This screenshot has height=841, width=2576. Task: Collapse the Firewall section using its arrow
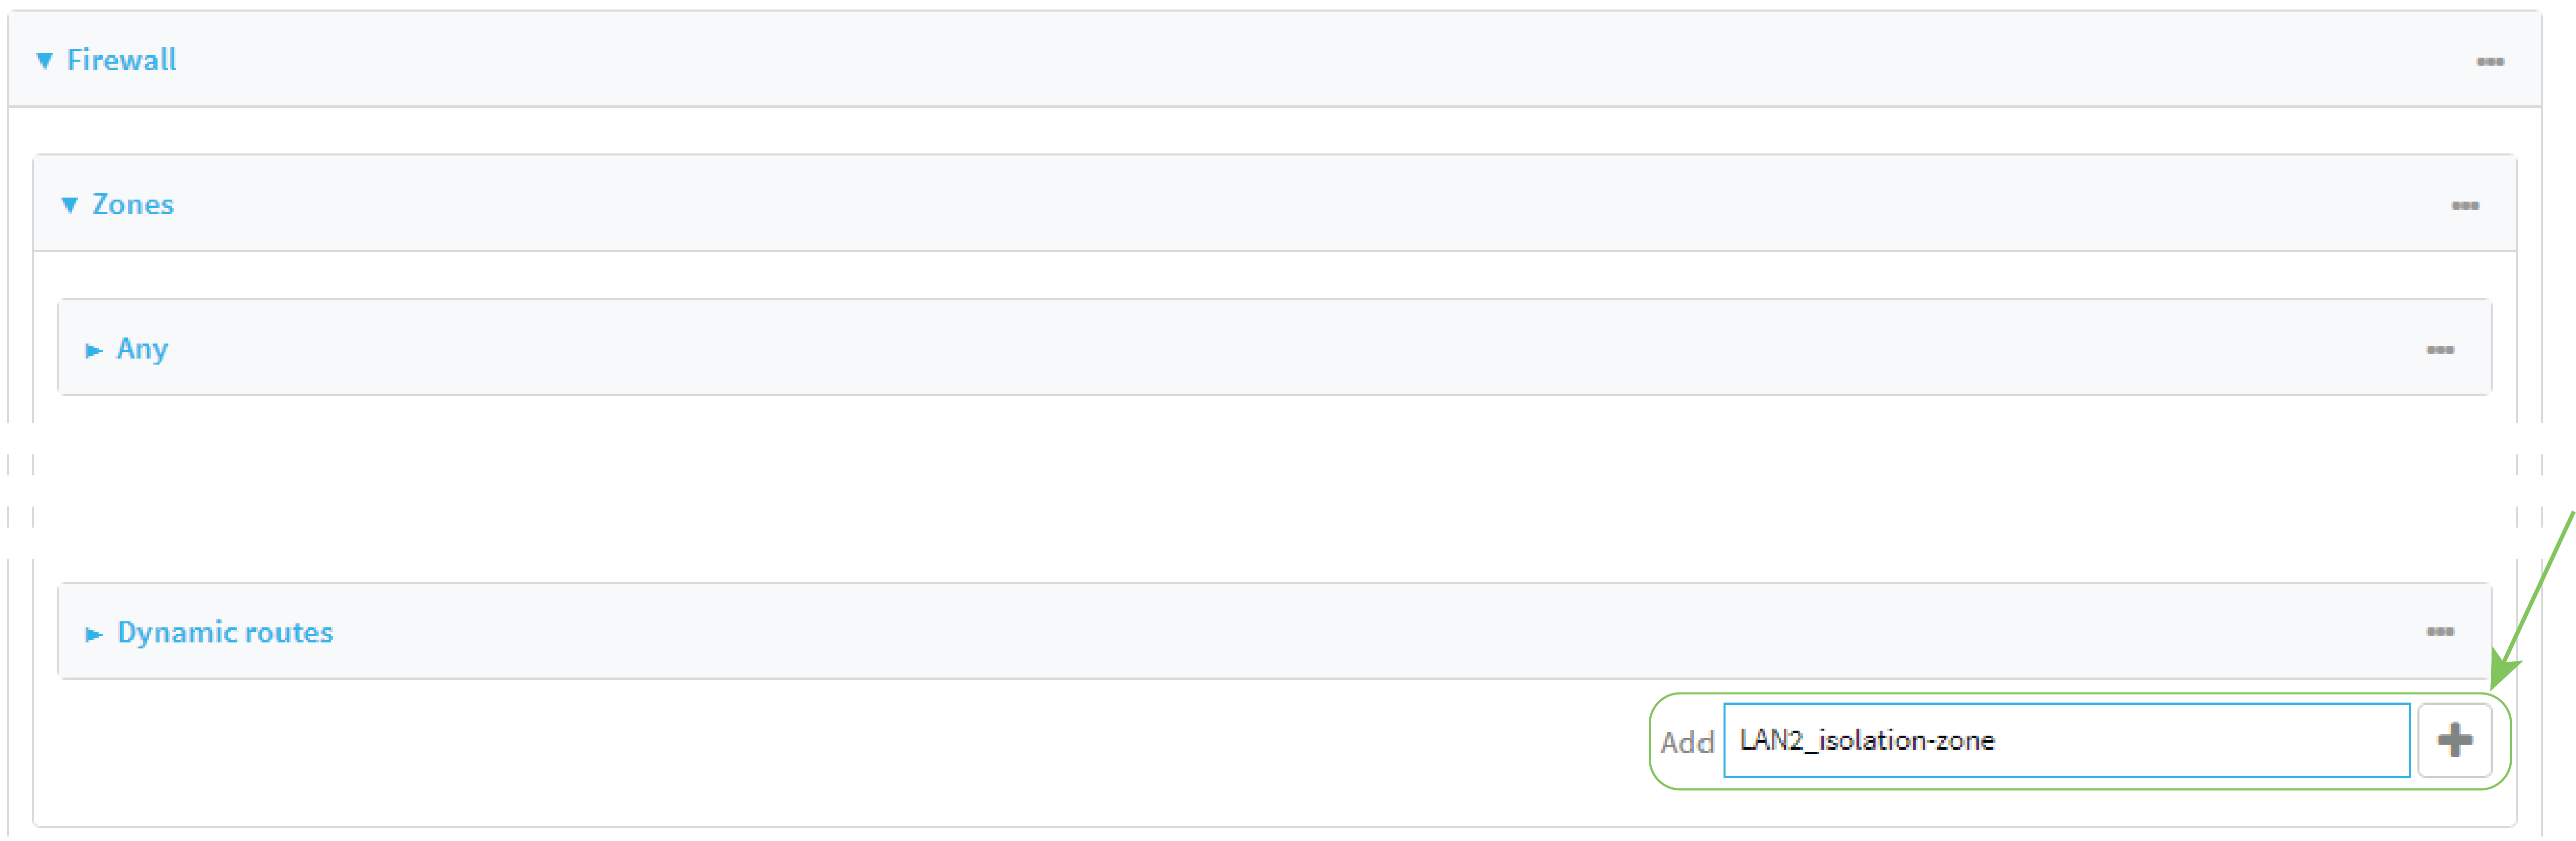tap(45, 61)
